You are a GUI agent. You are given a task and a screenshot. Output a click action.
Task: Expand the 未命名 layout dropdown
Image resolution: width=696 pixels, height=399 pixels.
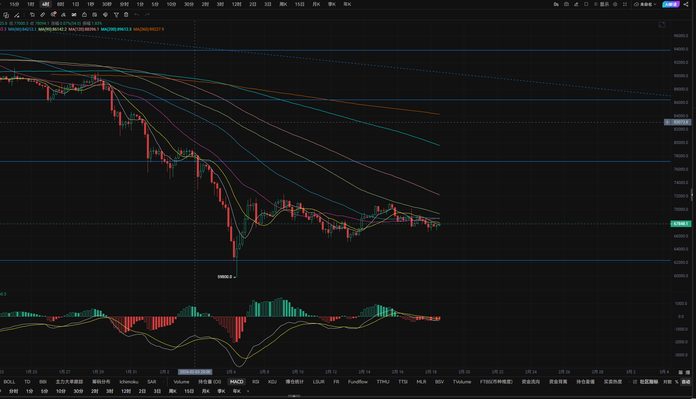(645, 4)
